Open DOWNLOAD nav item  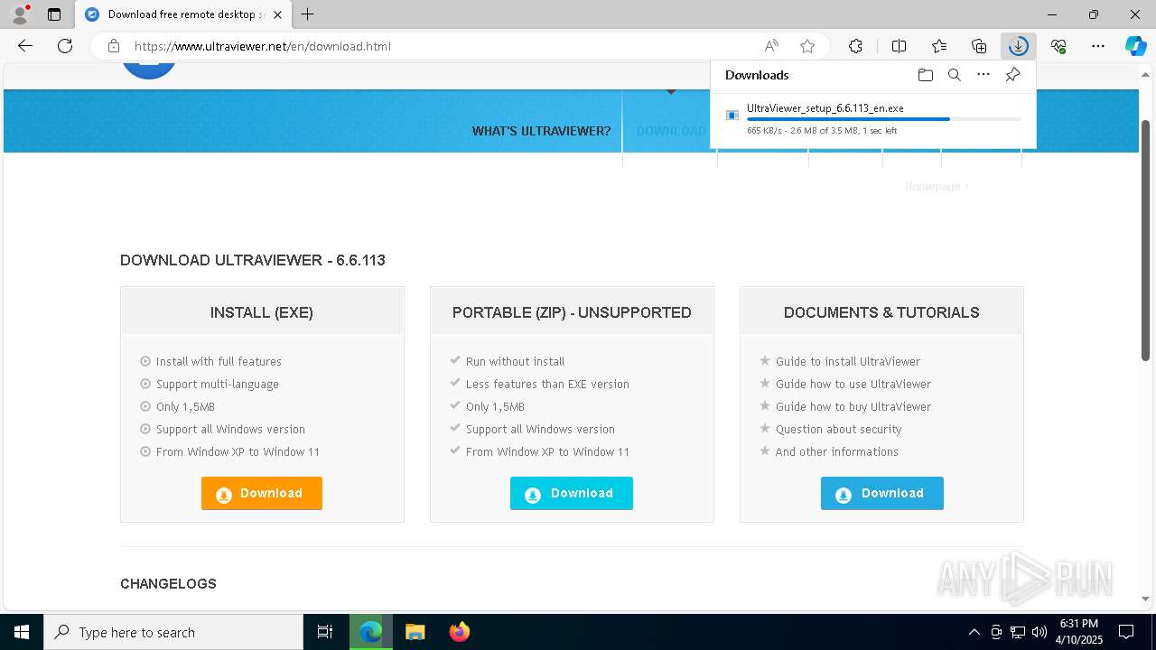pos(671,131)
